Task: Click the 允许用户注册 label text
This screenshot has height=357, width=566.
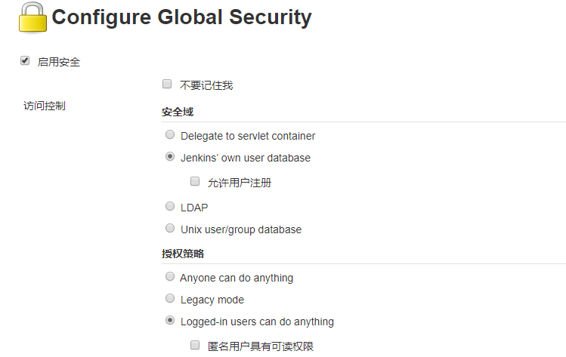Action: pos(240,182)
